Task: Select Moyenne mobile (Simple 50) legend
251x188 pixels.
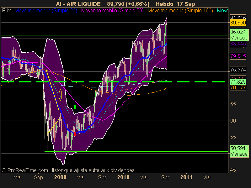Action: pos(112,11)
